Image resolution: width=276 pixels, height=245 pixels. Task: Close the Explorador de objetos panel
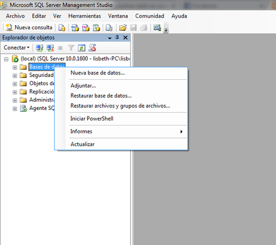tap(125, 37)
